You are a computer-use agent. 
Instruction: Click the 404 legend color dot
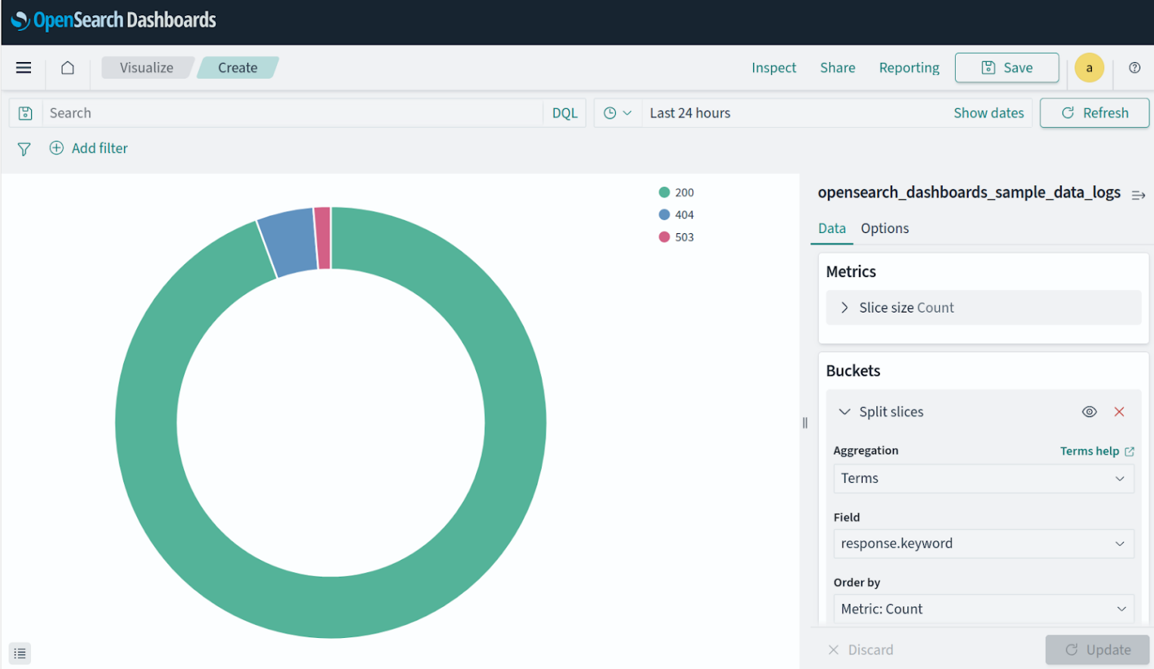tap(664, 215)
